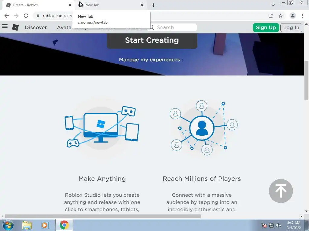Viewport: 309px width, 231px height.
Task: Click the devices illustration above Make Anything
Action: click(102, 127)
